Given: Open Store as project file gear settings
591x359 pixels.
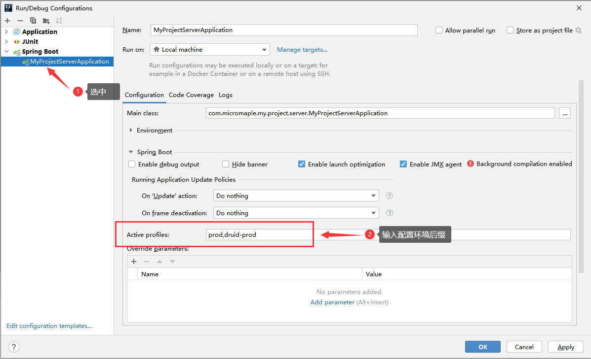Looking at the screenshot, I should pos(579,30).
